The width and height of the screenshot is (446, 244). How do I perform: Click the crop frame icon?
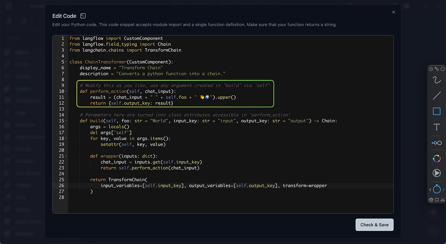click(x=437, y=200)
